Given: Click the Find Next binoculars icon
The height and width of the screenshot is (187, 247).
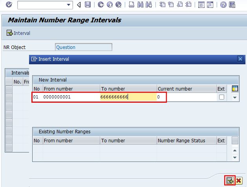Looking at the screenshot, I should pos(149,5).
